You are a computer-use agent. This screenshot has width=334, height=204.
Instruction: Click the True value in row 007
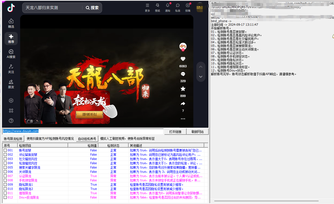(94, 176)
